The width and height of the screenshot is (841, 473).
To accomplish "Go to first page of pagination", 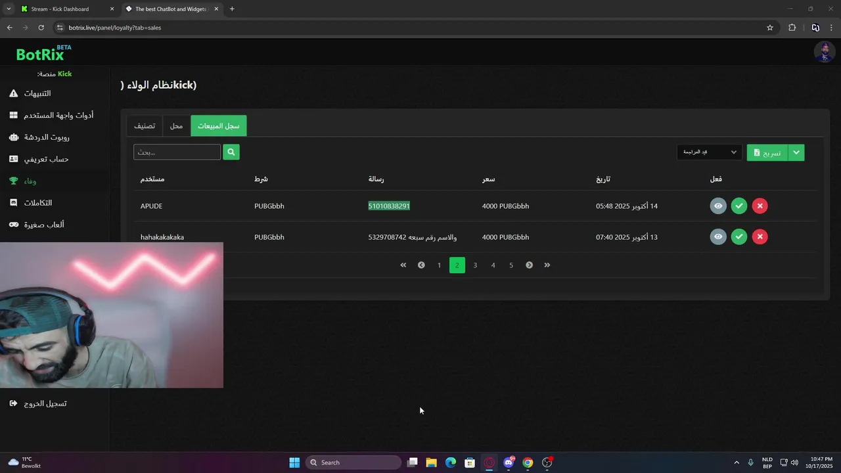I will click(x=403, y=265).
